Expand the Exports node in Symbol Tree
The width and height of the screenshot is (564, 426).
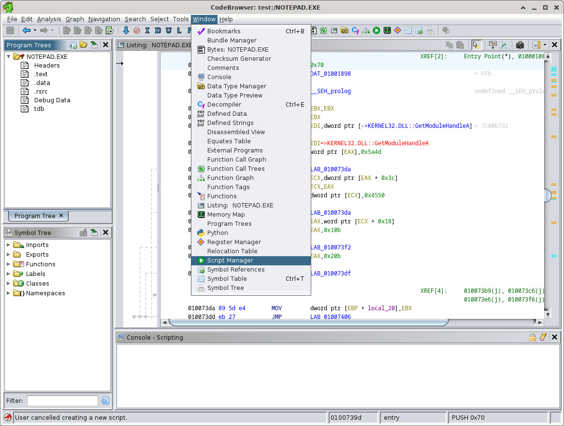9,254
